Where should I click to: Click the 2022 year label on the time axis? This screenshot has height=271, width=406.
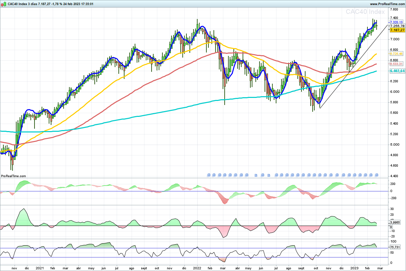pyautogui.click(x=198, y=268)
